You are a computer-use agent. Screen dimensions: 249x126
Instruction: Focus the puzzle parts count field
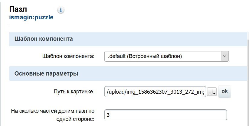165,115
